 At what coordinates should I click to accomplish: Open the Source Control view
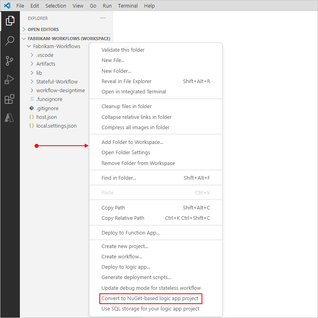tap(10, 60)
